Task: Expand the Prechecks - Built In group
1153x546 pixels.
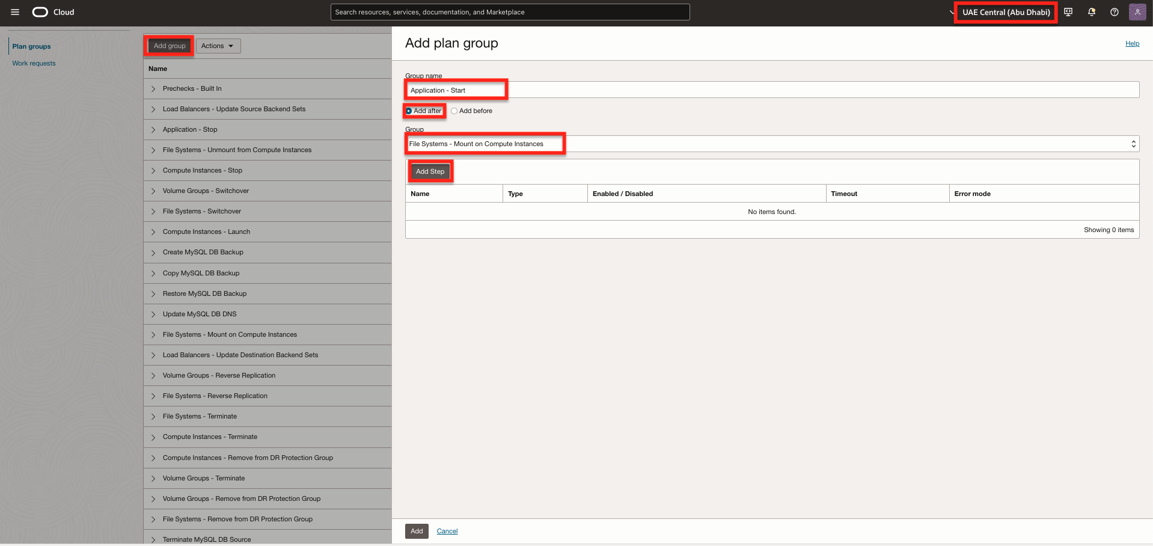Action: [153, 89]
